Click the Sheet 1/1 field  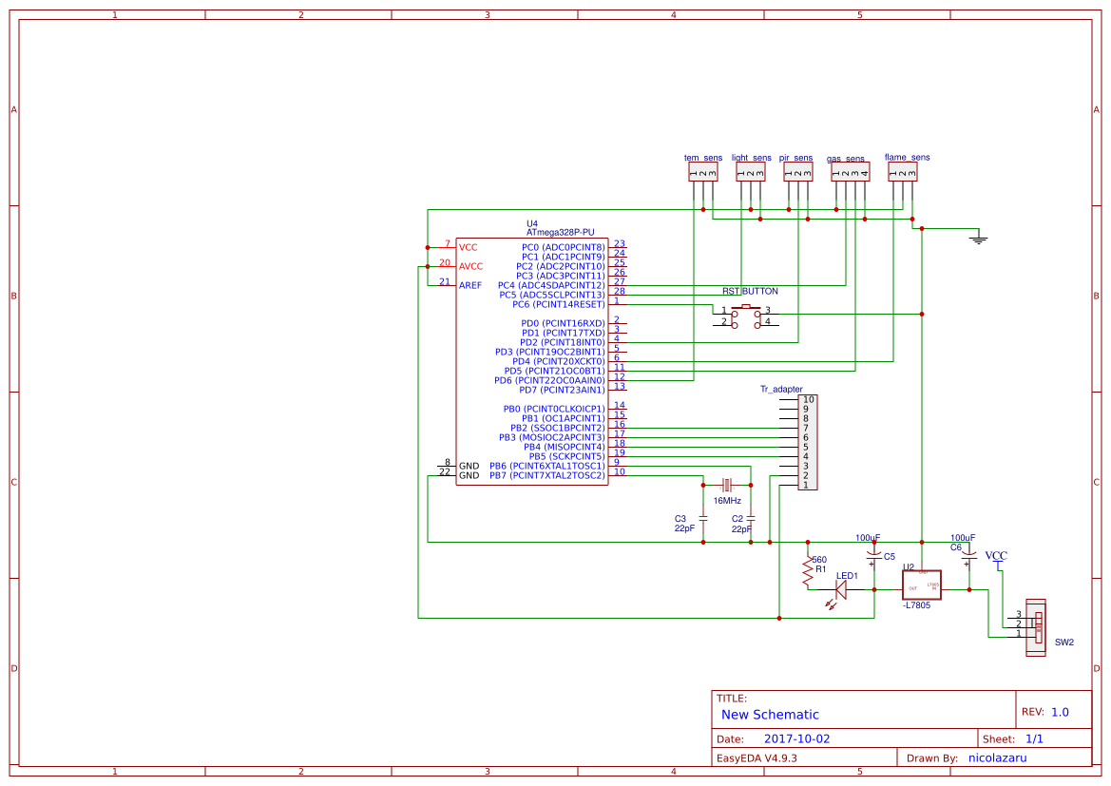1032,738
